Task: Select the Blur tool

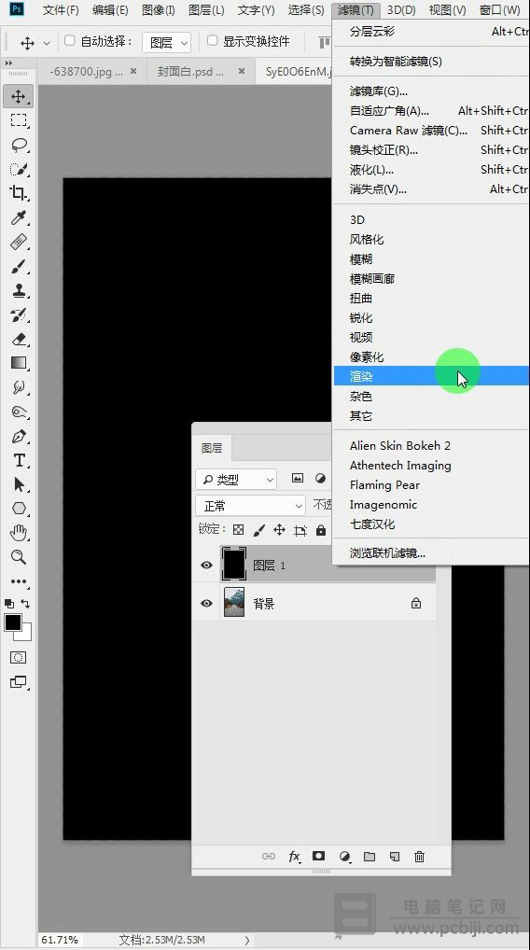Action: tap(18, 387)
